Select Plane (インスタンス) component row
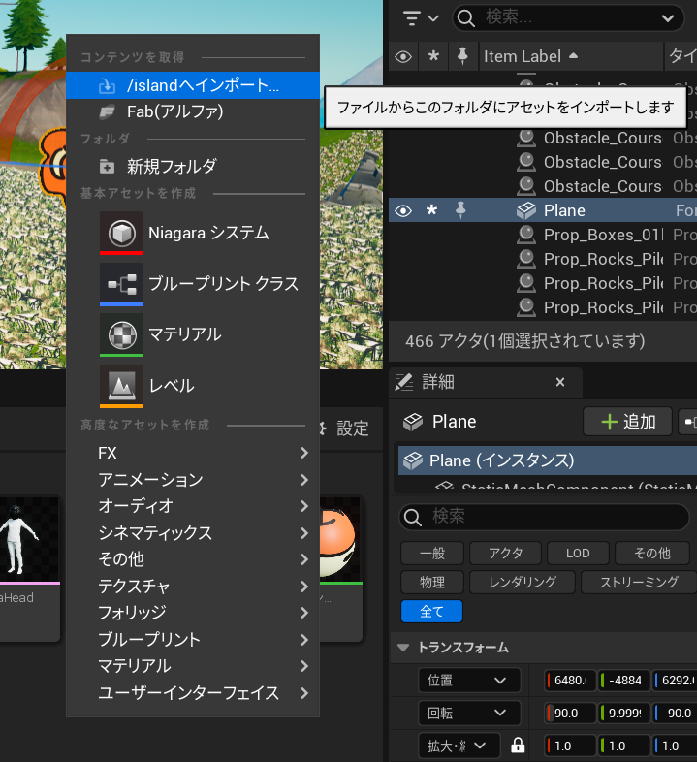 tap(548, 460)
